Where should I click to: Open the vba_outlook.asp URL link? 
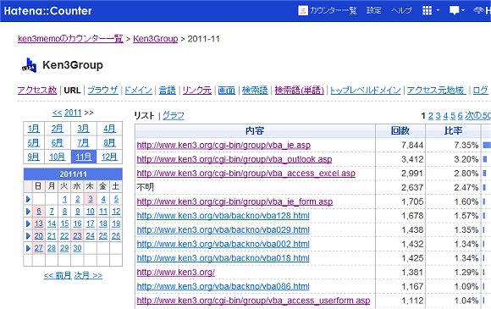click(x=234, y=159)
